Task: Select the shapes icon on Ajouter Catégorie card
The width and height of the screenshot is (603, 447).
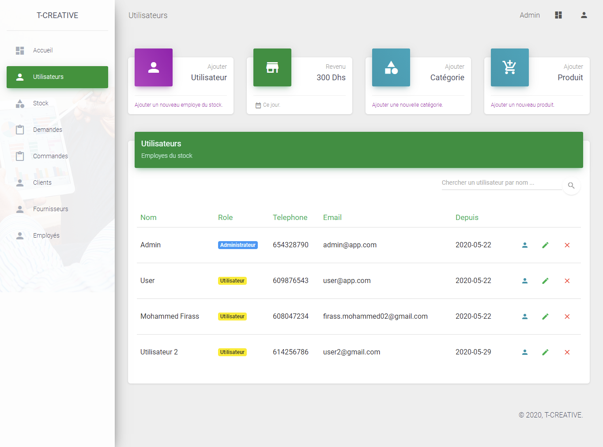Action: (391, 67)
